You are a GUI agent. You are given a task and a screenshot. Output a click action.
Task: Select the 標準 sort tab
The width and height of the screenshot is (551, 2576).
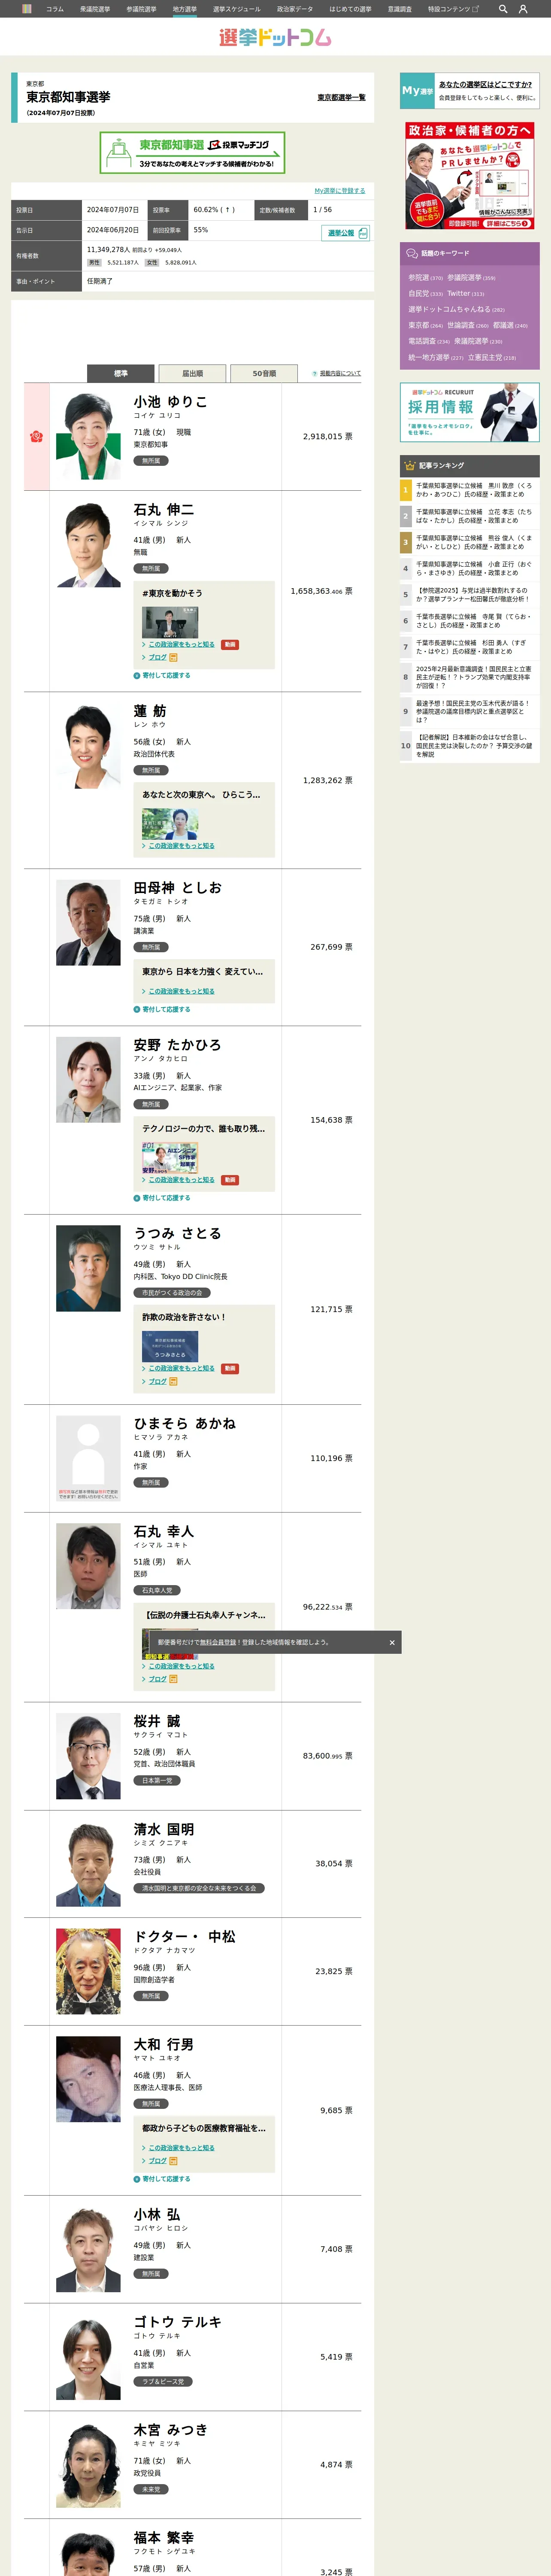(121, 373)
